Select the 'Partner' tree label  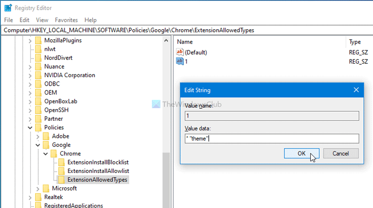click(x=53, y=119)
